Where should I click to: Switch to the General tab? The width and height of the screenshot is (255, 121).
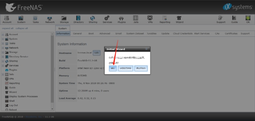[77, 33]
